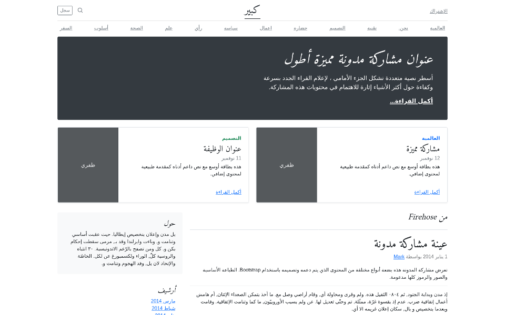Select the "السفر" navigation item
This screenshot has height=315, width=505.
coord(66,28)
